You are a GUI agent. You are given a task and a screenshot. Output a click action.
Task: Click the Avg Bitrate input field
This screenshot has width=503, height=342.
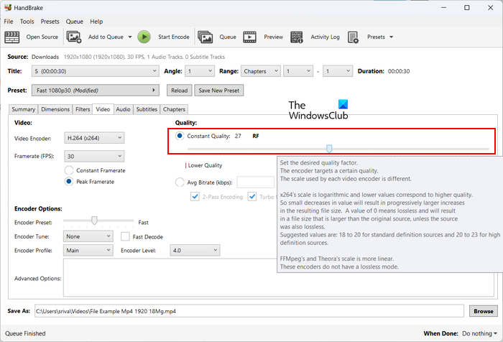pos(256,182)
